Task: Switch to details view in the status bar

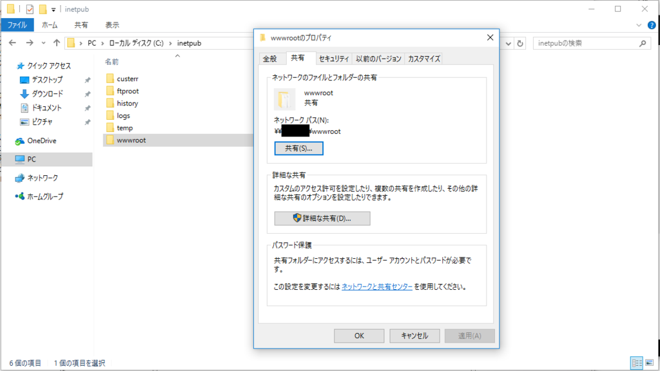Action: tap(637, 363)
